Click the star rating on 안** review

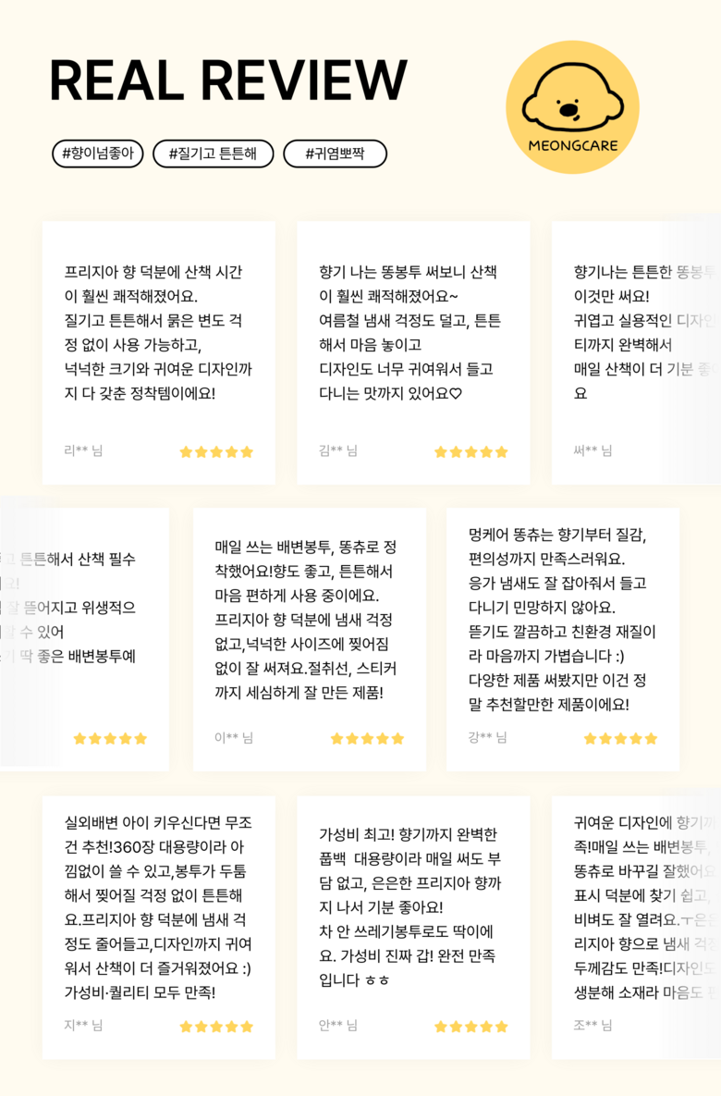[x=470, y=1027]
